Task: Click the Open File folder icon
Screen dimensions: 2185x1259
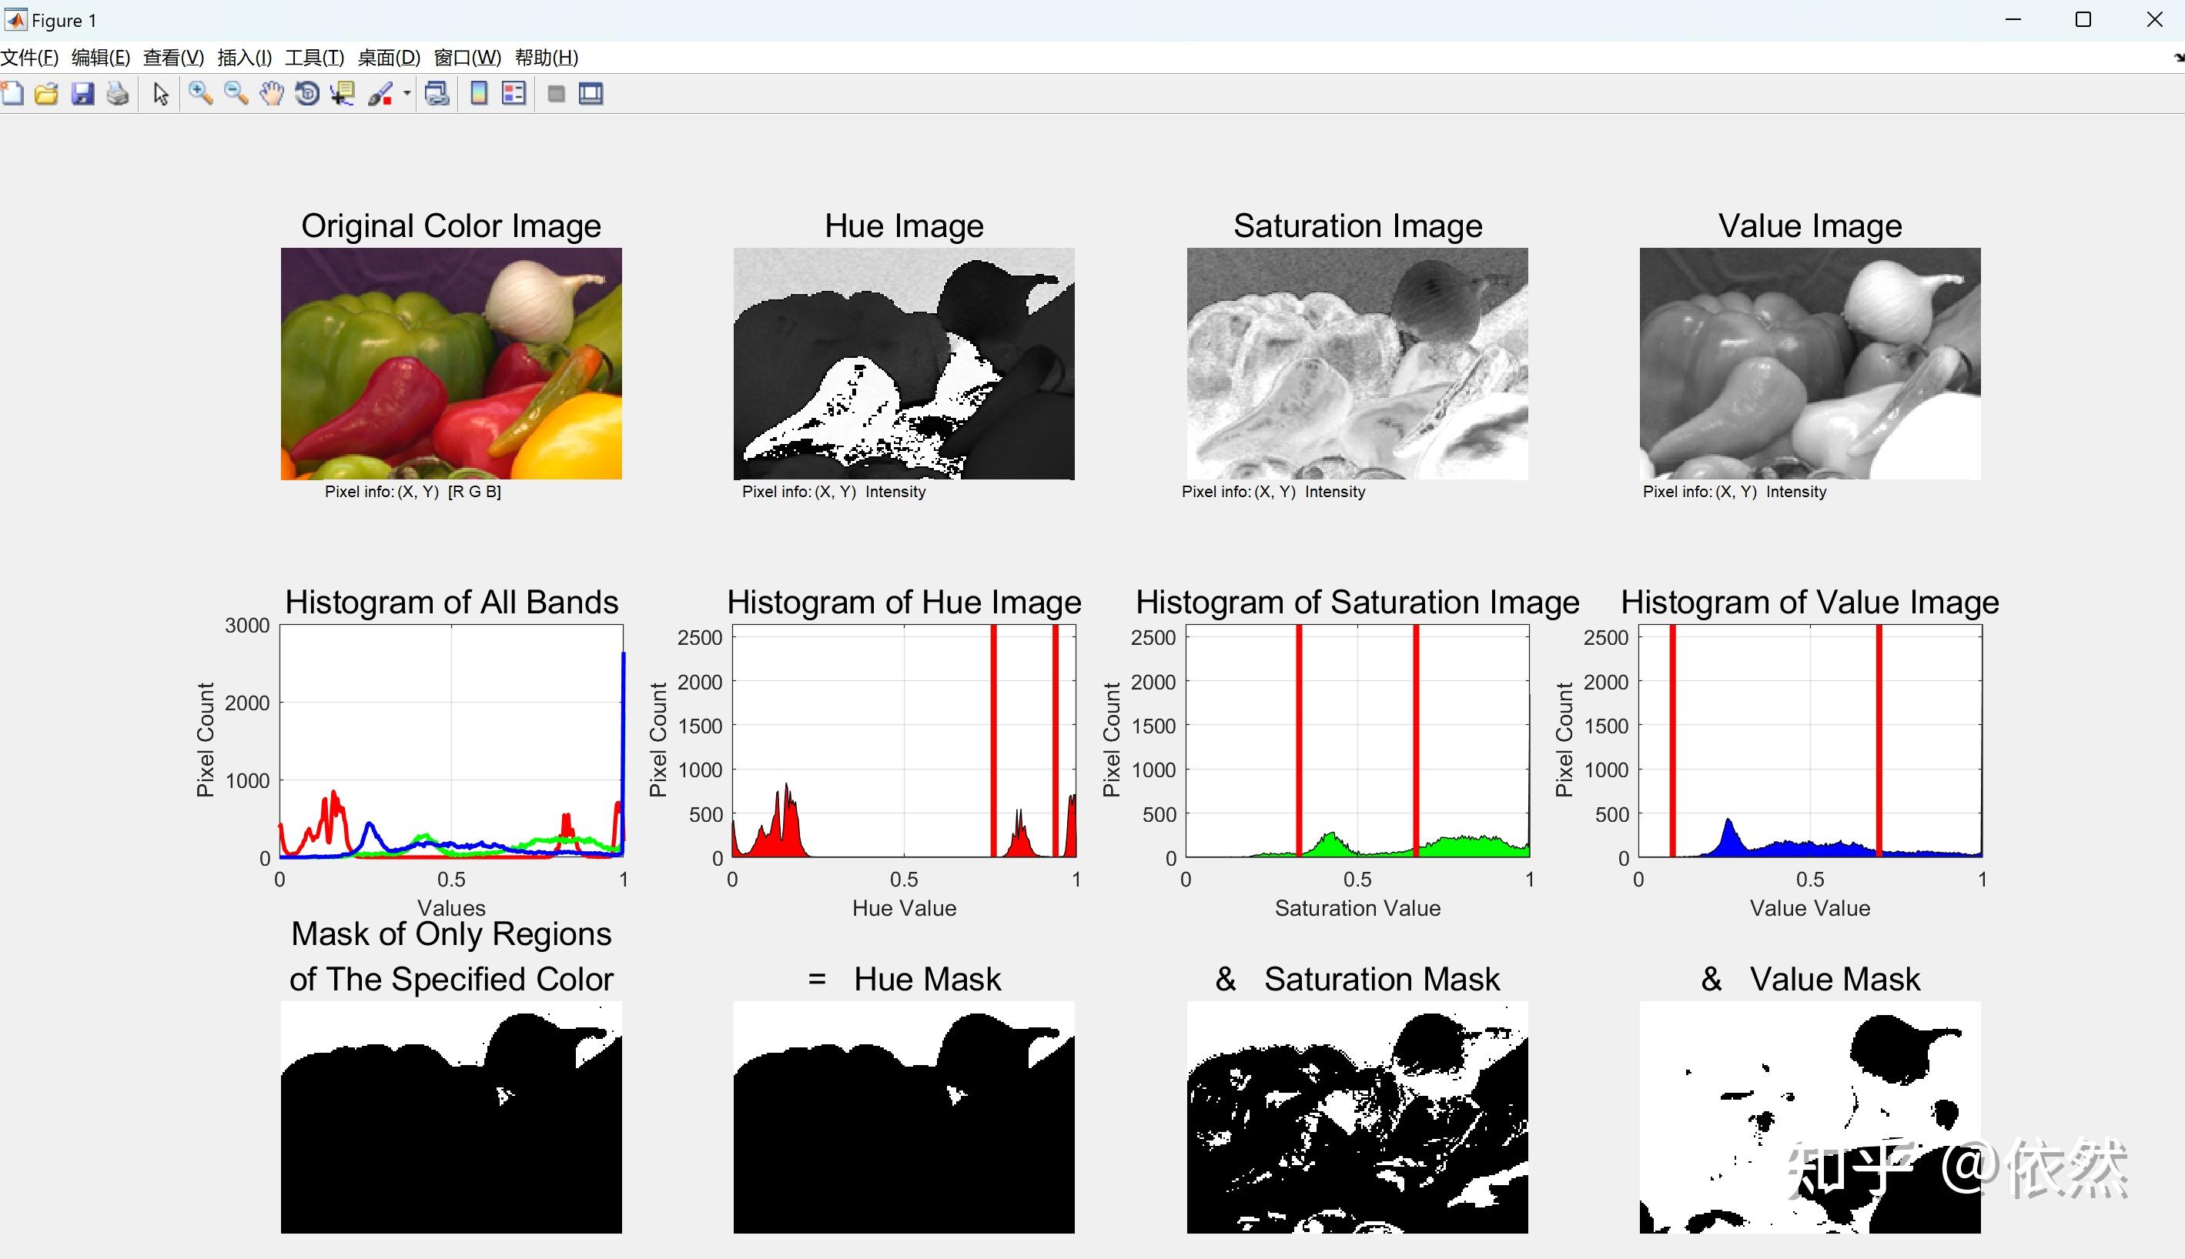Action: tap(47, 93)
